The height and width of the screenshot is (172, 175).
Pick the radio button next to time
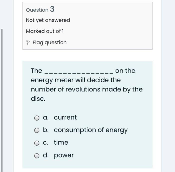click(x=37, y=143)
